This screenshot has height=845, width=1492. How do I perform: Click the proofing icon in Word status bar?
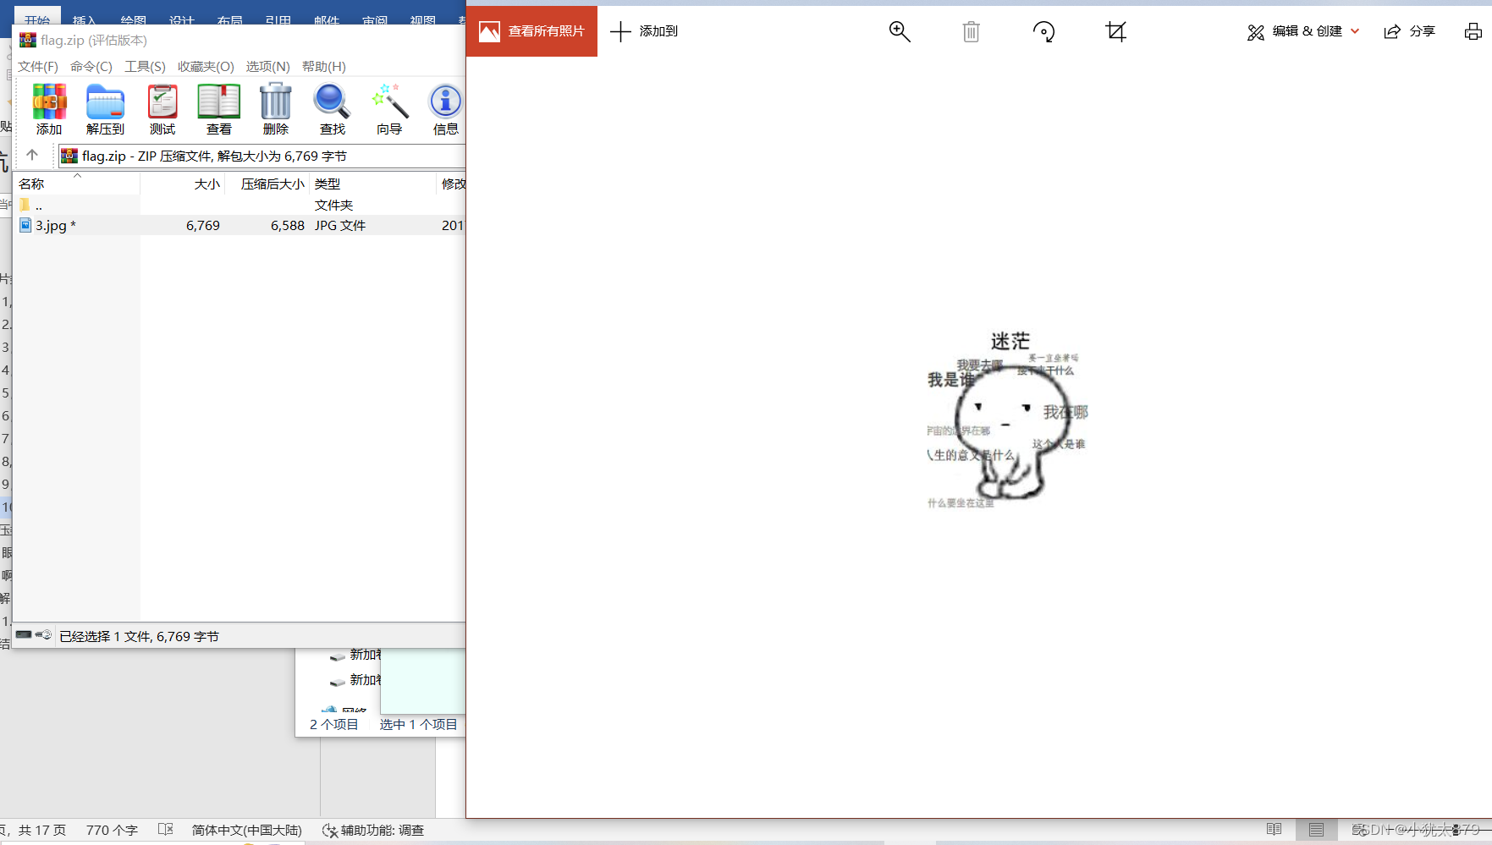166,830
